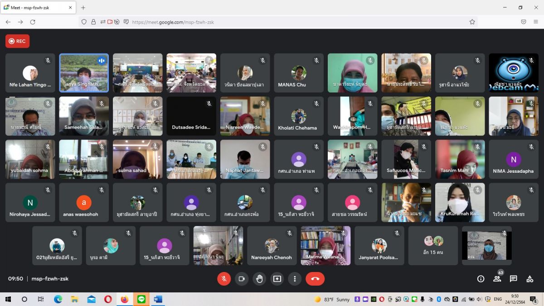Screen dimensions: 544x306
Task: Open Firefox application hamburger menu
Action: pos(536,22)
